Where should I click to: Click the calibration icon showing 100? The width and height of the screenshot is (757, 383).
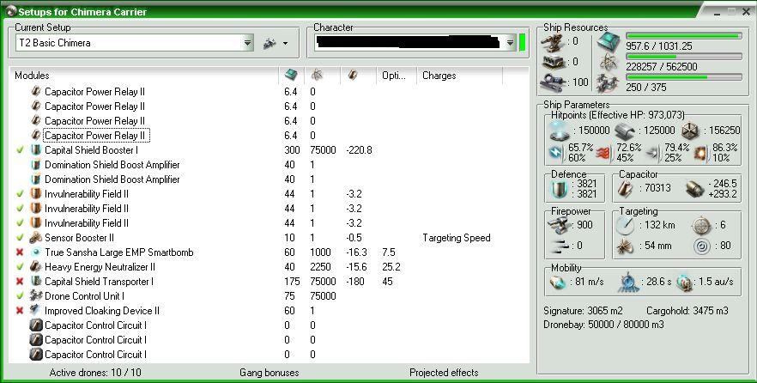pyautogui.click(x=553, y=82)
